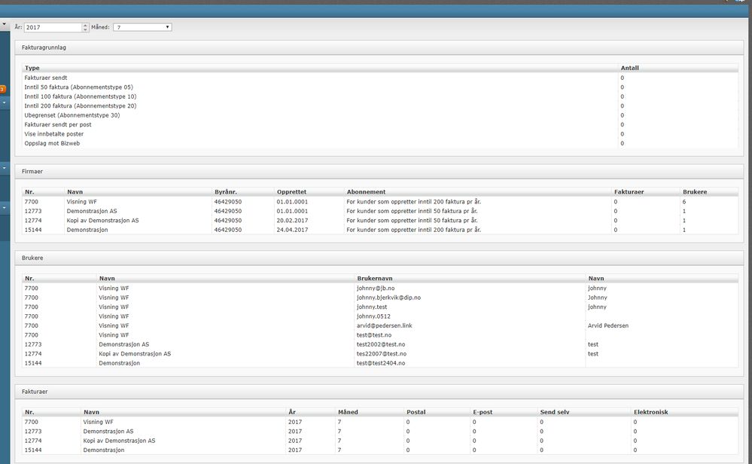Click 'Visning WF' in the Fakturaer table
The height and width of the screenshot is (464, 752).
click(x=99, y=422)
